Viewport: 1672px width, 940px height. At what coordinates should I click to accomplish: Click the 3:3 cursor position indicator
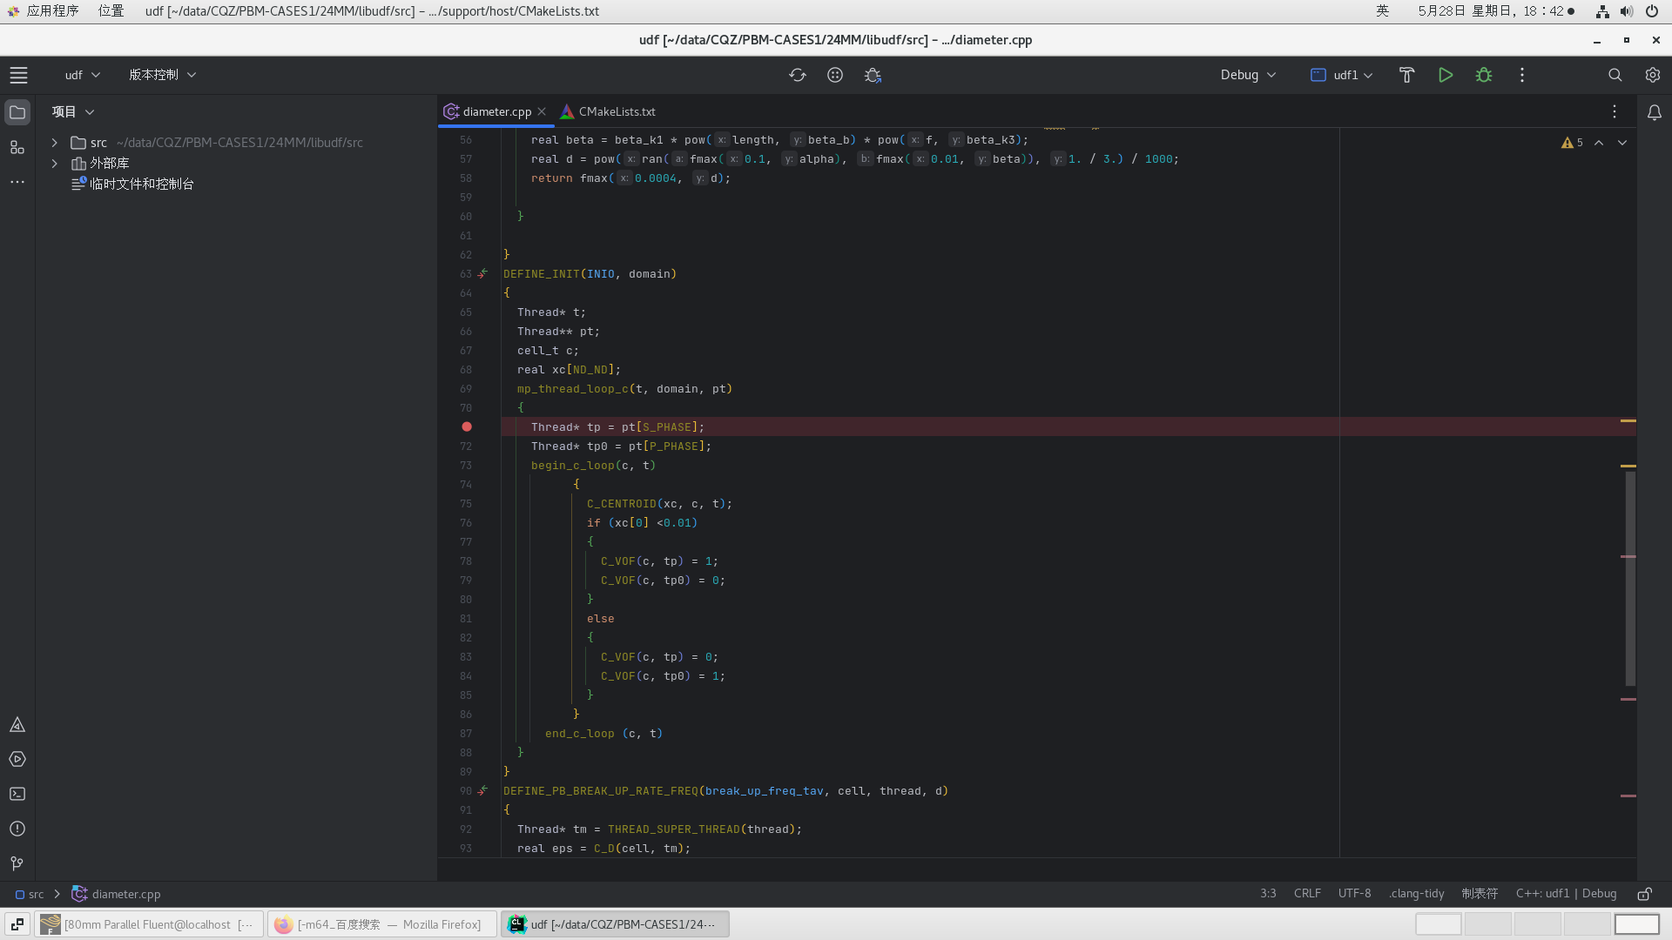[x=1268, y=894]
